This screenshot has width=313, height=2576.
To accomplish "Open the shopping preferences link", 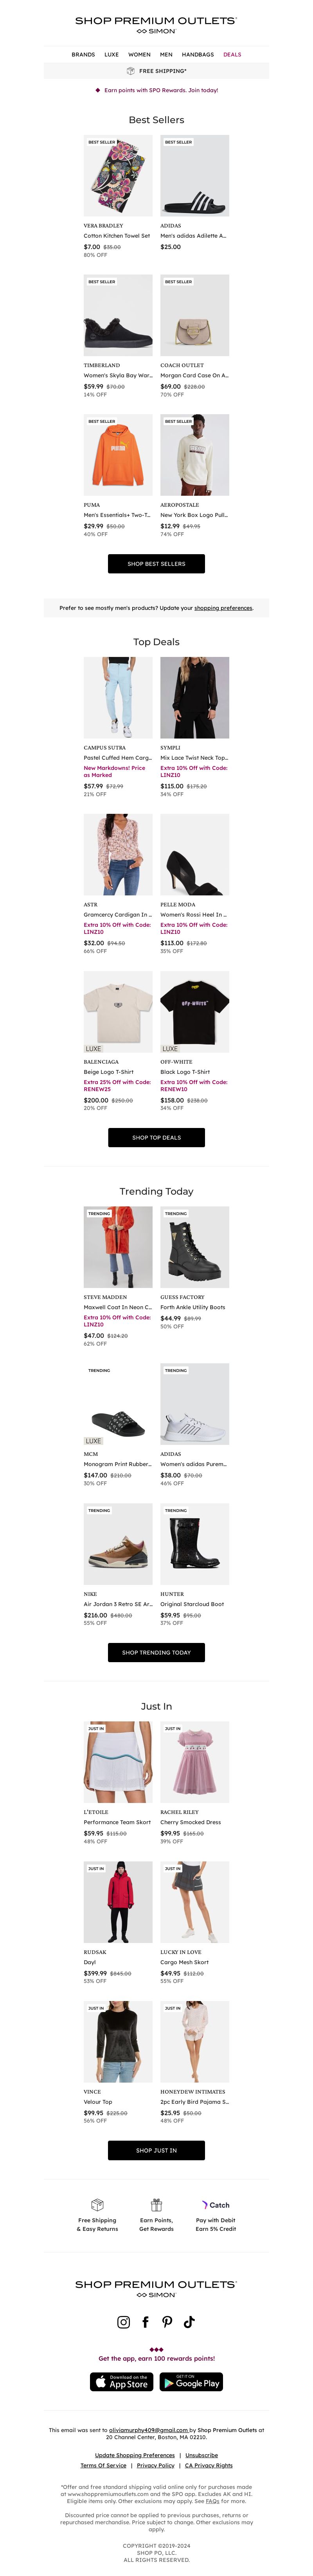I will tap(223, 607).
